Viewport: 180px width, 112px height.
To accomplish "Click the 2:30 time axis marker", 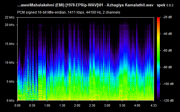I will 92,105.
